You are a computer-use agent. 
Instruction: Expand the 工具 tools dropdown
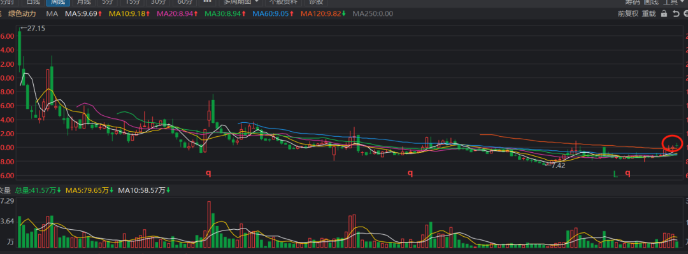[673, 2]
